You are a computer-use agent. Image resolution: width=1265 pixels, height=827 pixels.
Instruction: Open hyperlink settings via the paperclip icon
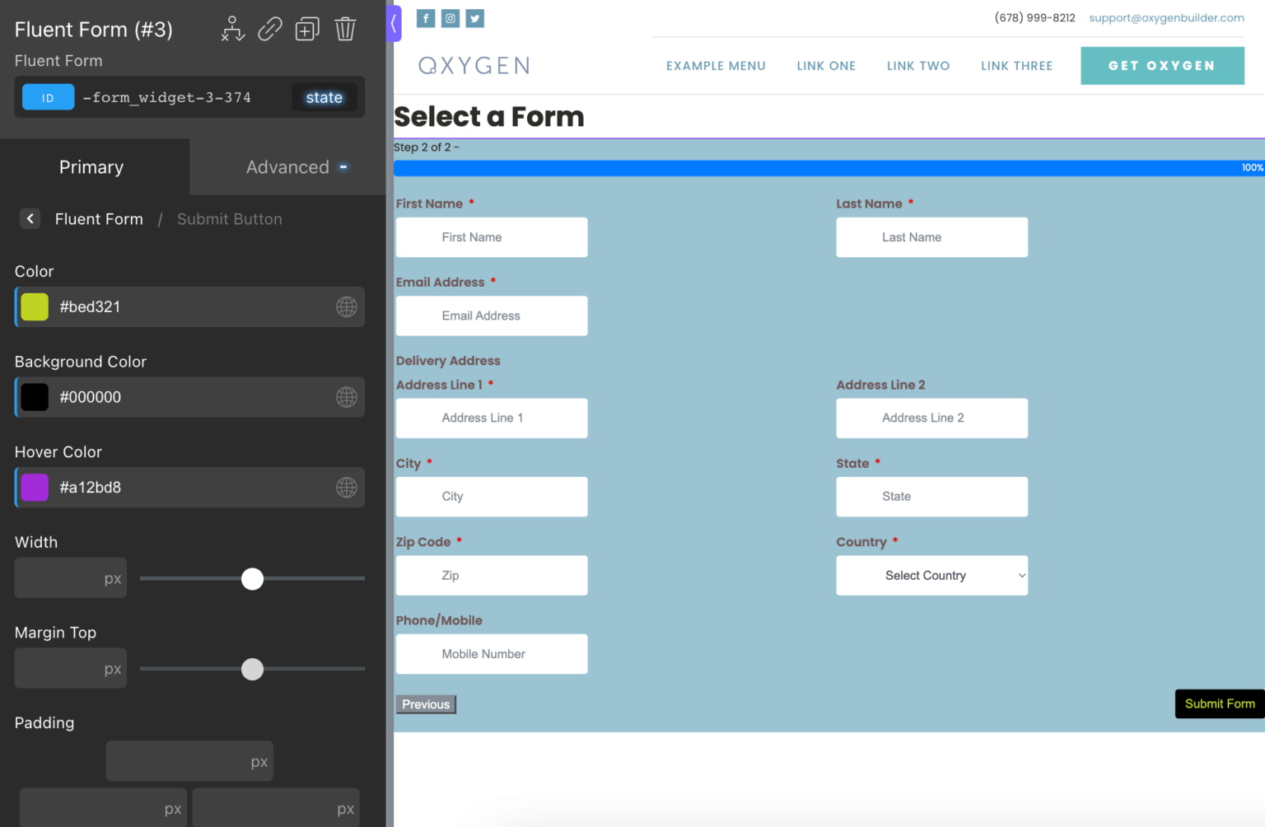(x=270, y=28)
